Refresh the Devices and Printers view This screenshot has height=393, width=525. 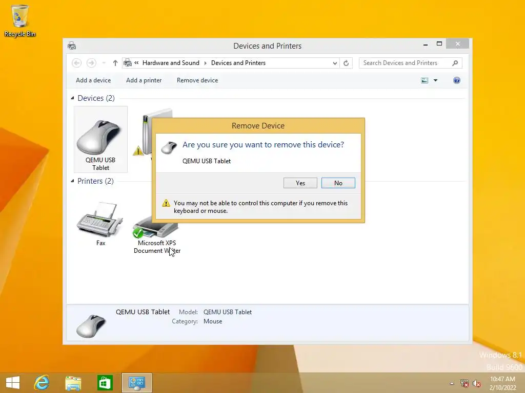pyautogui.click(x=346, y=63)
